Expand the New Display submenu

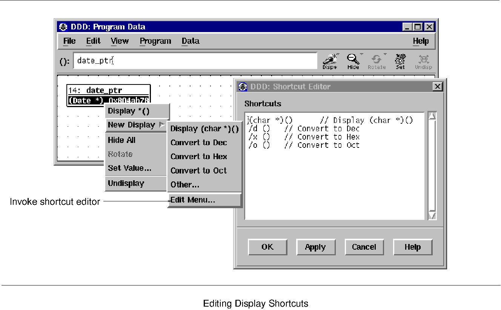[137, 125]
